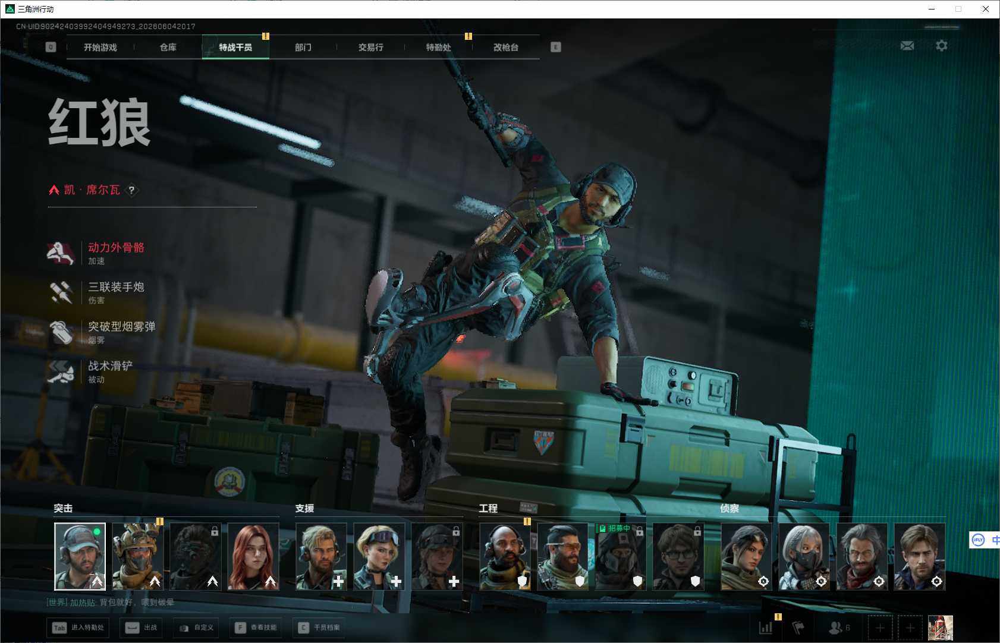The image size is (1000, 643).
Task: Open the 开始游戏 tab
Action: (100, 48)
